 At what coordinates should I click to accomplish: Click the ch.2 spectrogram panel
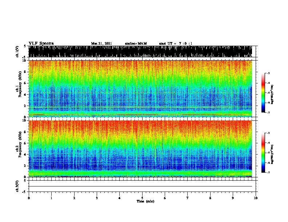click(140, 149)
